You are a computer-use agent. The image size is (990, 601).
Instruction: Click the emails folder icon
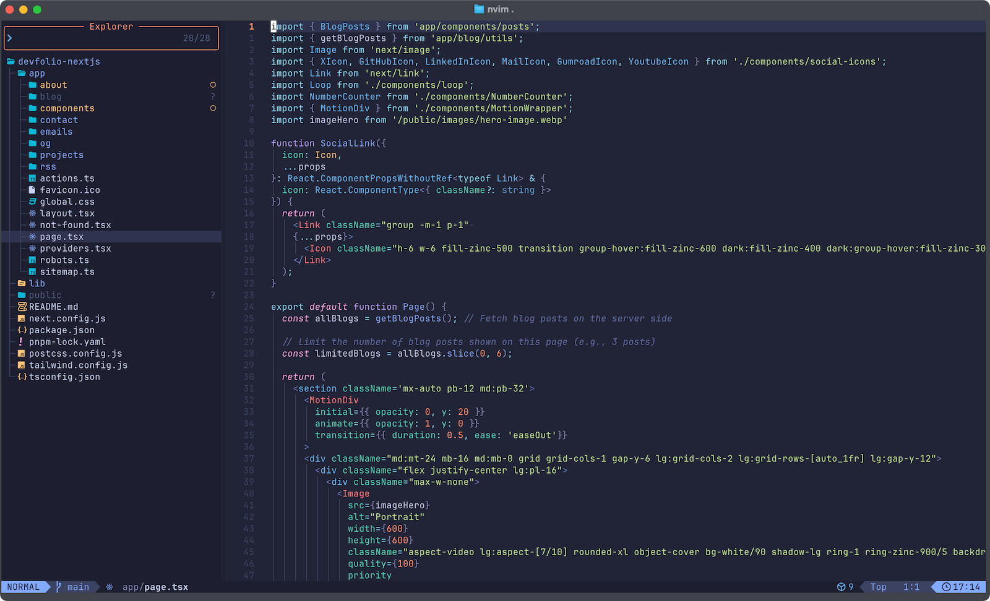(33, 132)
